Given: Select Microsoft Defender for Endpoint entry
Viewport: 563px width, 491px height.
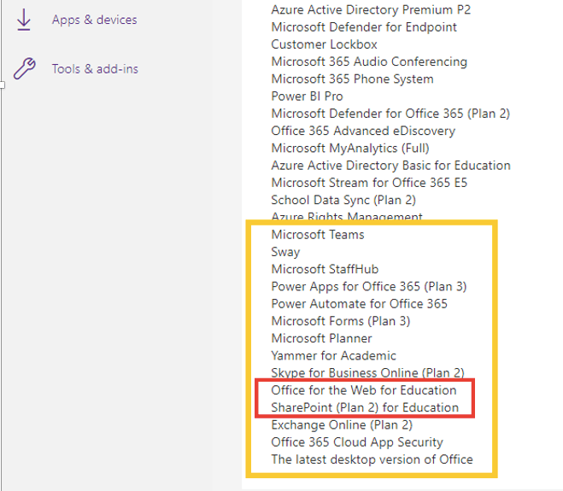Looking at the screenshot, I should tap(364, 27).
